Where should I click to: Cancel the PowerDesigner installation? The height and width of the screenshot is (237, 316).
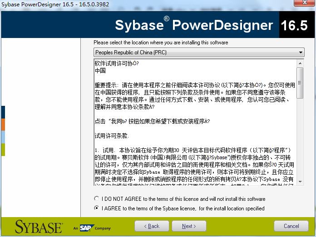point(291,226)
